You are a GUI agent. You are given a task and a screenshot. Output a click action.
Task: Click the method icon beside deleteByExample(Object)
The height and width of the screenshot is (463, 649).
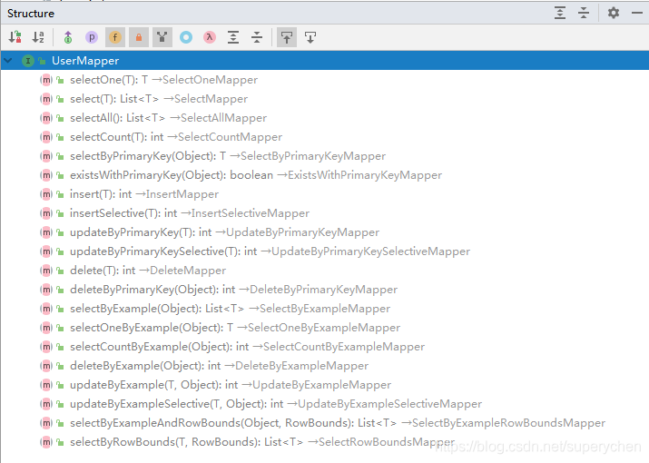click(46, 365)
